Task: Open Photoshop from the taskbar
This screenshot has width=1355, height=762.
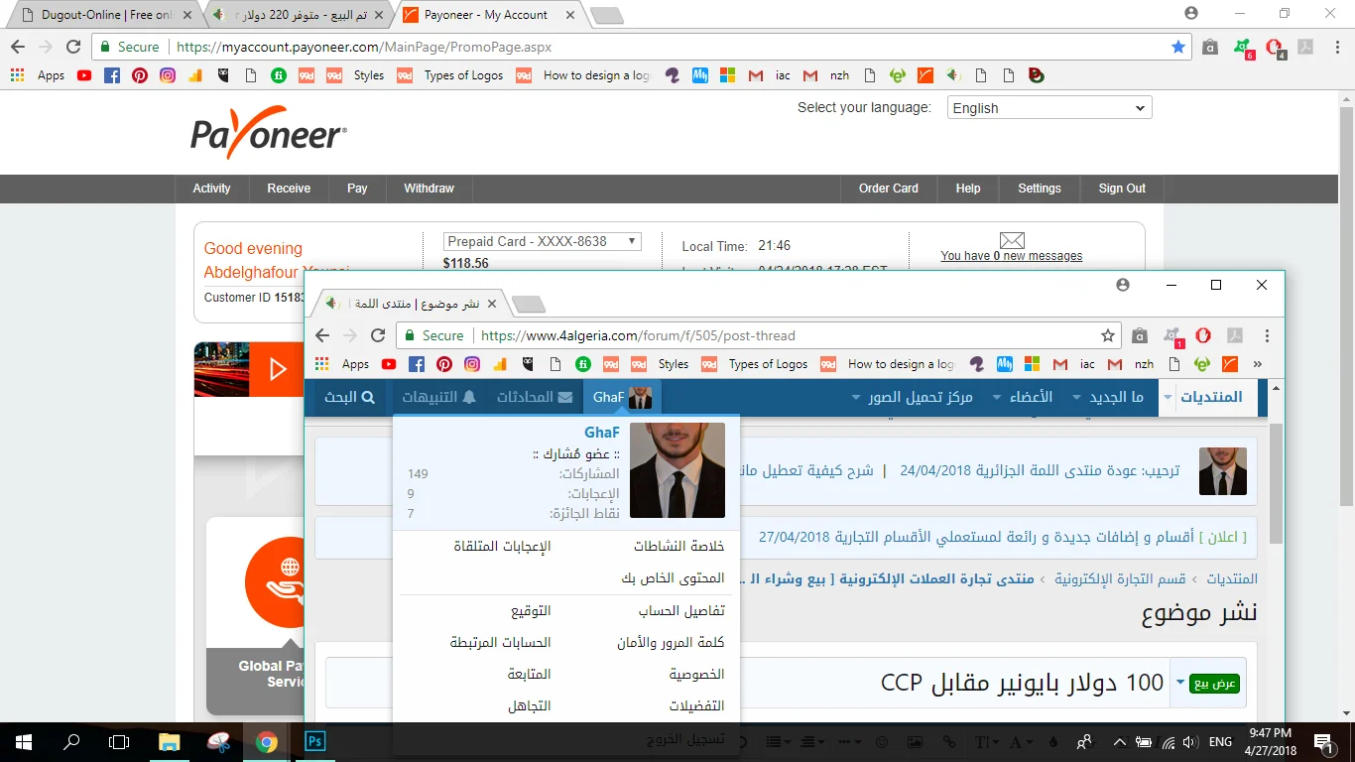Action: pos(315,741)
